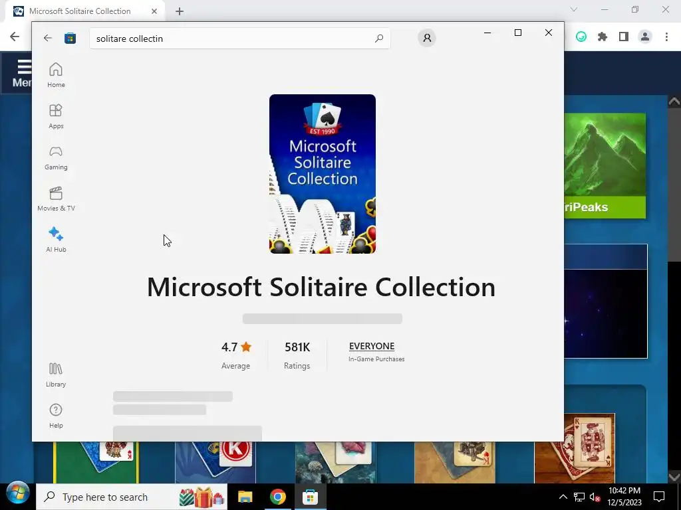Click the muted volume icon in tray

[x=595, y=497]
